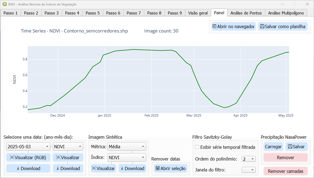Download the RGB image for selected date
This screenshot has height=178, width=314.
[x=28, y=168]
